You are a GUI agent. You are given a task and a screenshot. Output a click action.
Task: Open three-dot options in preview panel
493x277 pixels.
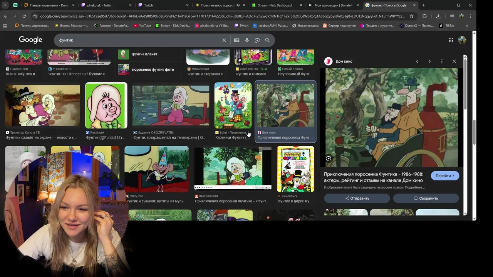point(442,61)
